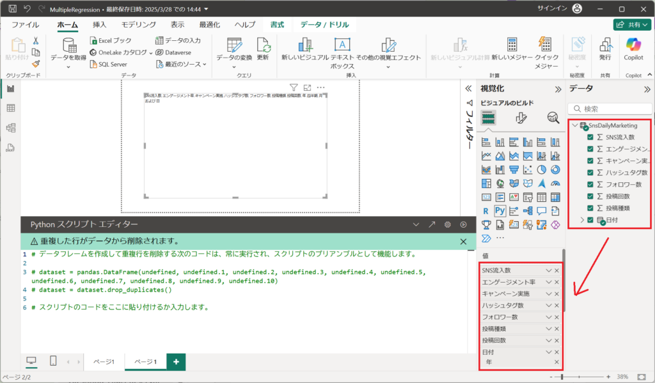655x383 pixels.
Task: Uncheck the フォロワー数 field
Action: 590,184
